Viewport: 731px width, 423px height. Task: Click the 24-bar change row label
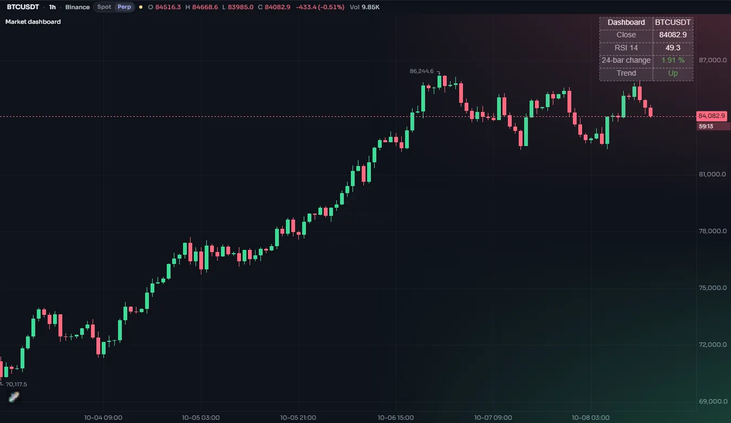[626, 60]
